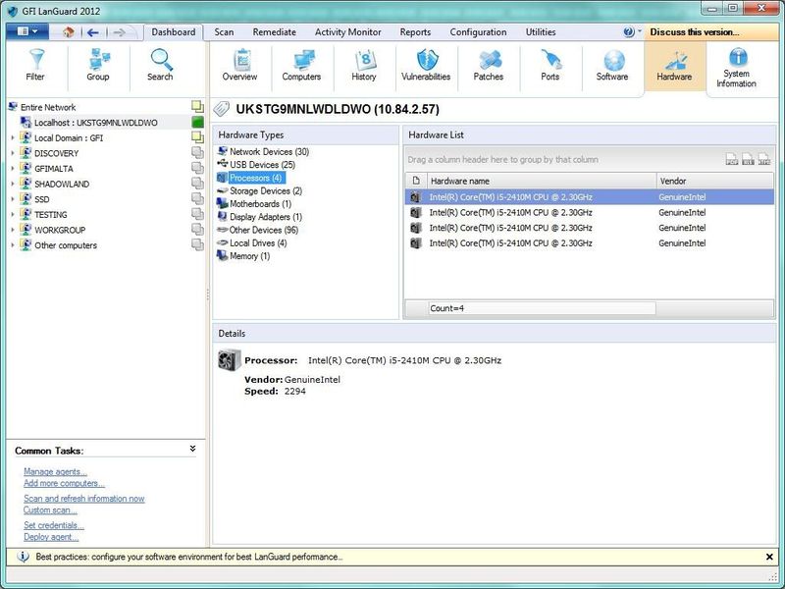The height and width of the screenshot is (589, 785).
Task: Open the Computers view
Action: (x=301, y=66)
